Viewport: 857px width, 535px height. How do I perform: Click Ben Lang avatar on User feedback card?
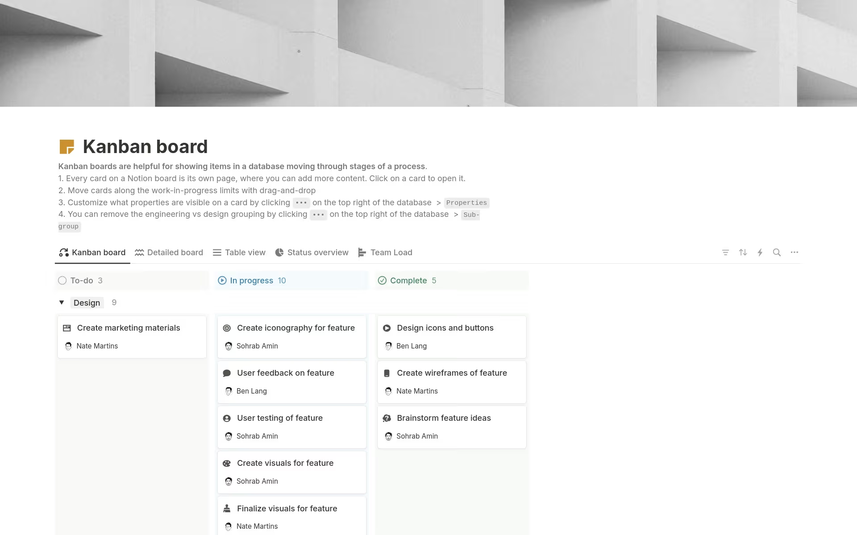click(229, 391)
